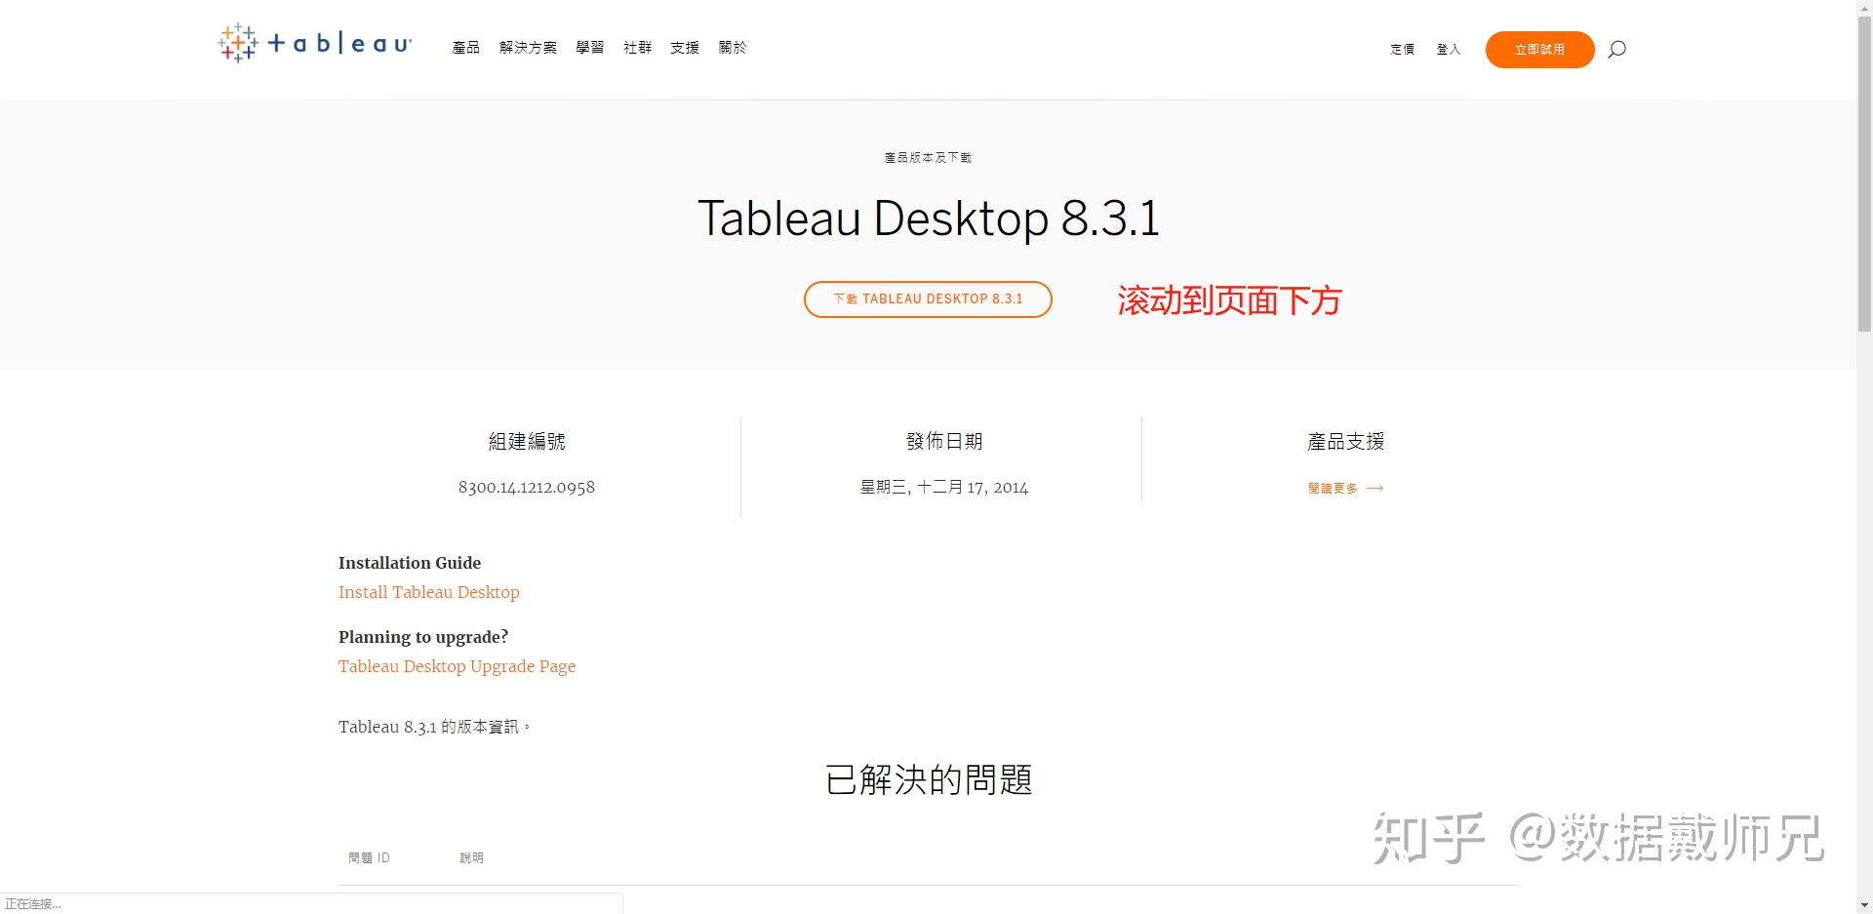Click the scrollbar up arrow

(x=1864, y=8)
